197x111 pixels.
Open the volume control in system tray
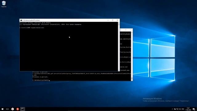point(180,109)
